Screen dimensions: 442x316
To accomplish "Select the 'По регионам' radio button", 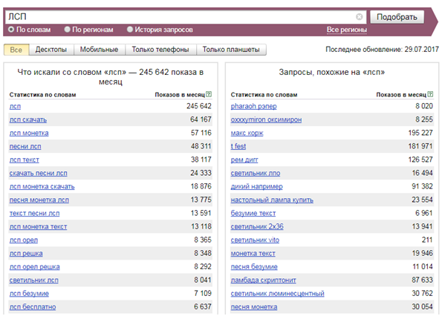I will tap(67, 30).
